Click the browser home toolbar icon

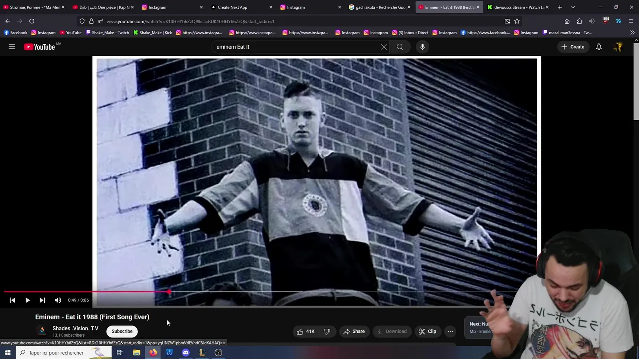[x=567, y=21]
